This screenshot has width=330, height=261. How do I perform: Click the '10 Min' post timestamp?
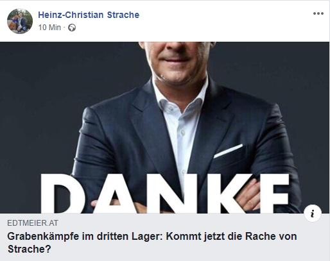(x=49, y=28)
